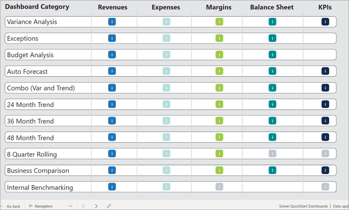Image resolution: width=349 pixels, height=210 pixels.
Task: Click Auto Forecast Balance Sheet info icon
Action: coord(272,71)
